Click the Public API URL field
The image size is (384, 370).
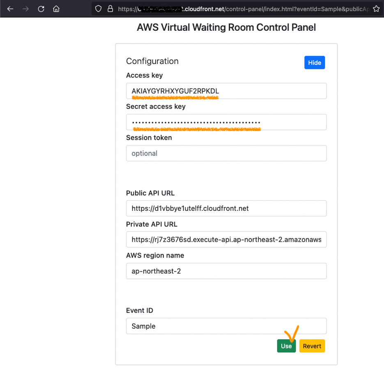[226, 208]
